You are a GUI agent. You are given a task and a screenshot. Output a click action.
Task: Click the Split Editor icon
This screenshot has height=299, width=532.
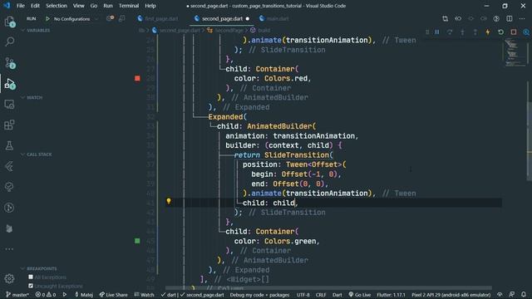[x=510, y=18]
